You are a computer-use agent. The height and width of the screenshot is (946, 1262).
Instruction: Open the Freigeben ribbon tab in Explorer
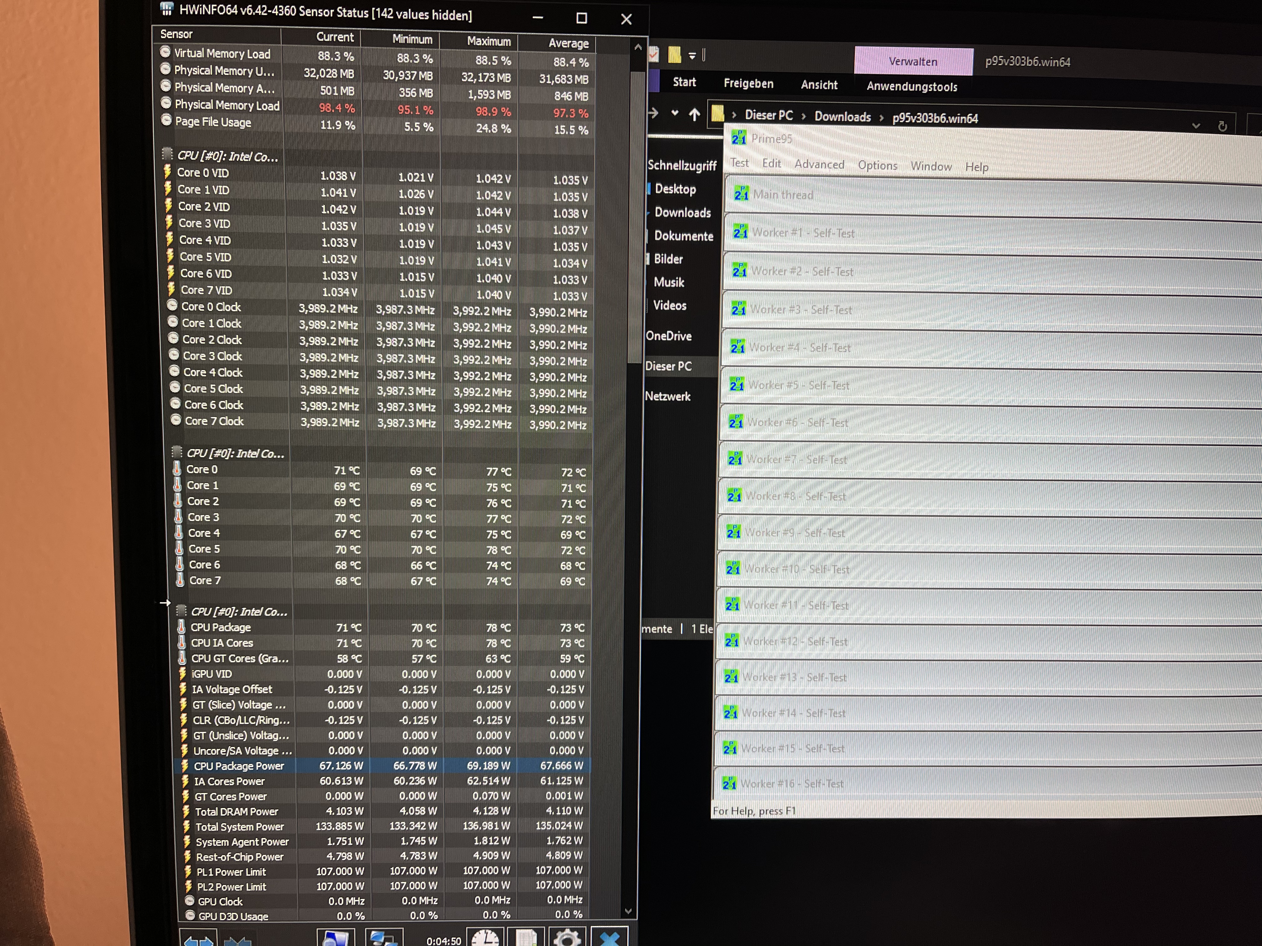click(748, 83)
